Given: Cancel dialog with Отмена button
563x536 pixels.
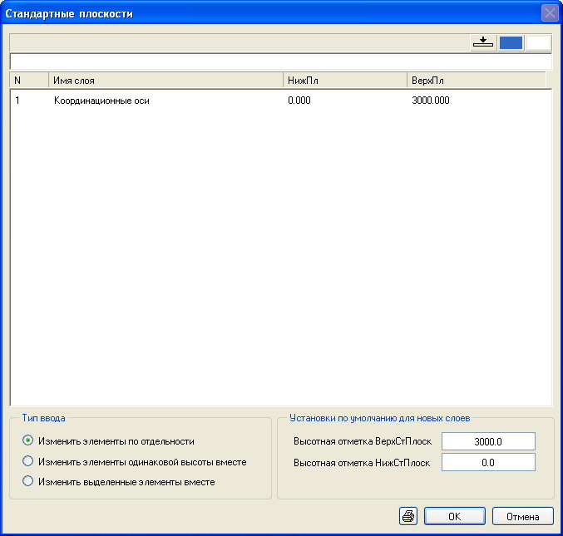Looking at the screenshot, I should pos(523,516).
